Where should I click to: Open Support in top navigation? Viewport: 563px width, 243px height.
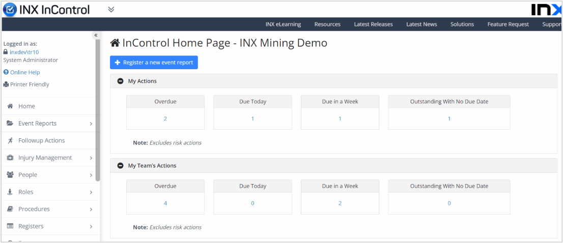[x=552, y=24]
